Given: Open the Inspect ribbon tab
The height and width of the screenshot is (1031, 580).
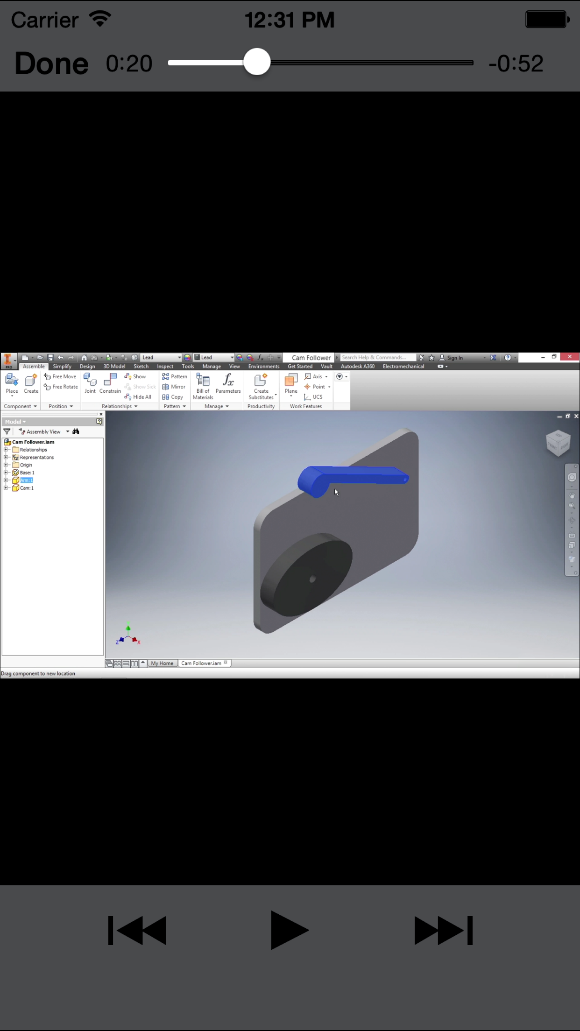Looking at the screenshot, I should 165,367.
